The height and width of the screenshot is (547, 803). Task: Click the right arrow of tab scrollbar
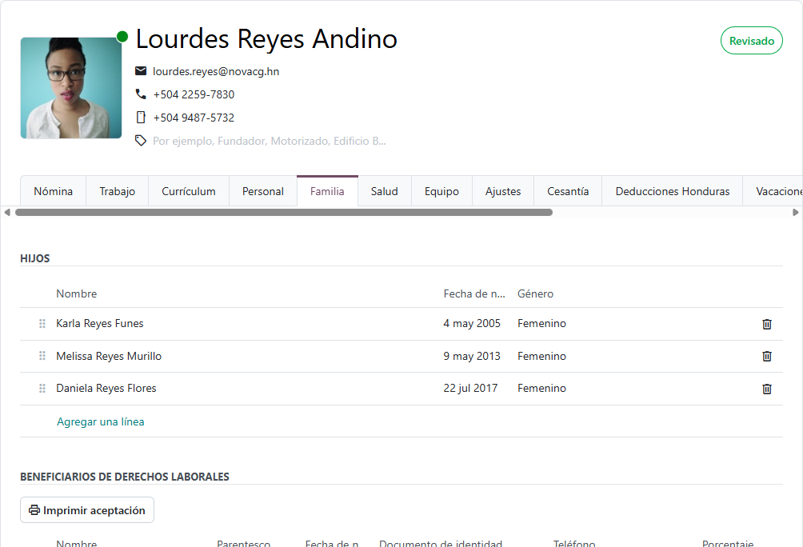(x=795, y=212)
